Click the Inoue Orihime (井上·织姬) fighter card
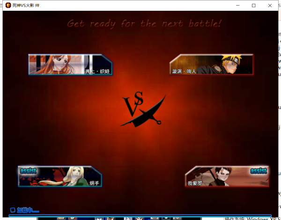281x220 pixels. point(70,65)
